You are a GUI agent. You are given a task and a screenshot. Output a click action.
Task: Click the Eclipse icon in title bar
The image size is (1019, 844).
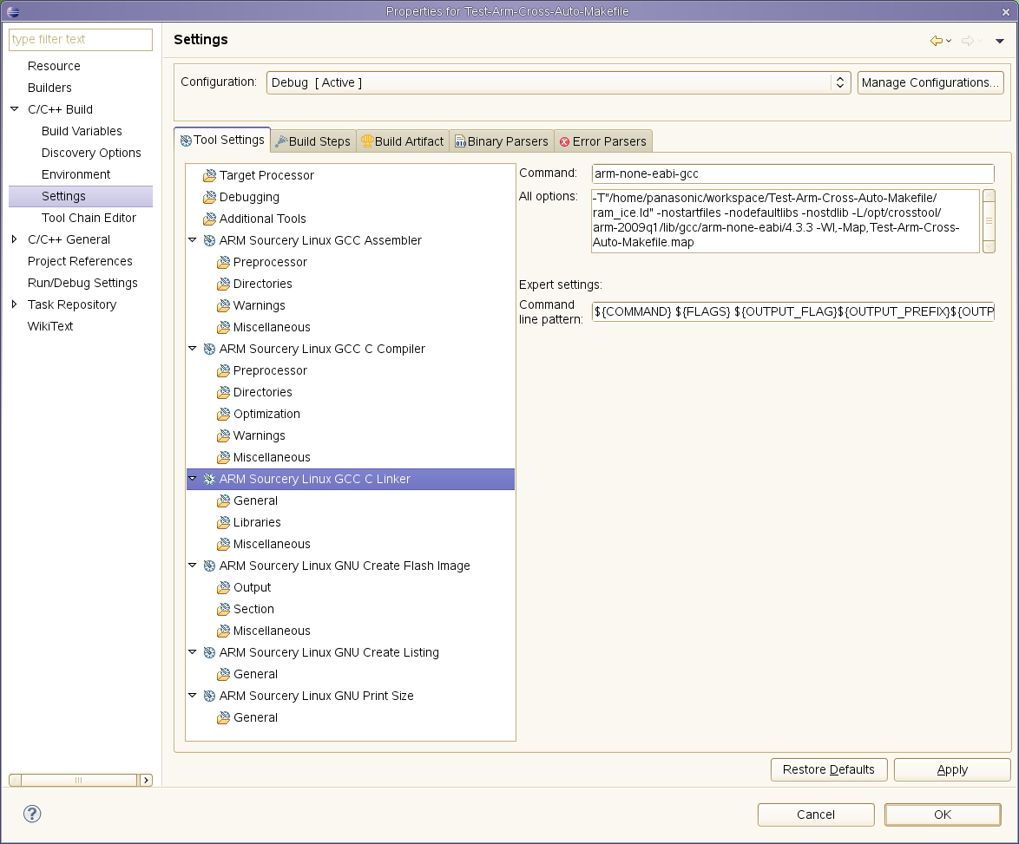(12, 11)
